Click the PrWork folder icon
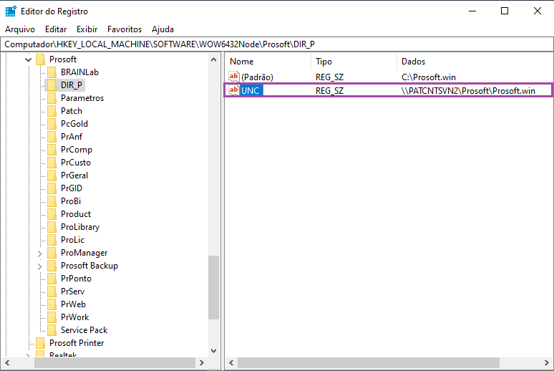Image resolution: width=554 pixels, height=371 pixels. pyautogui.click(x=52, y=317)
